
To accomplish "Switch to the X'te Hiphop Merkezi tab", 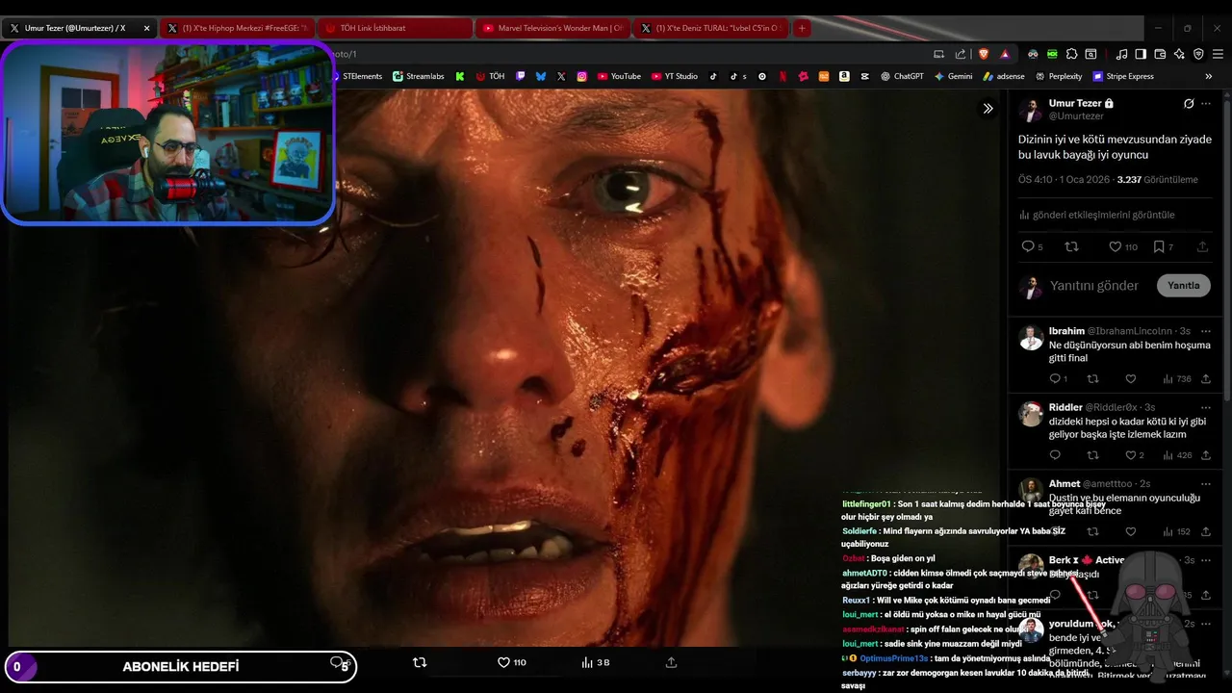I will [x=237, y=28].
